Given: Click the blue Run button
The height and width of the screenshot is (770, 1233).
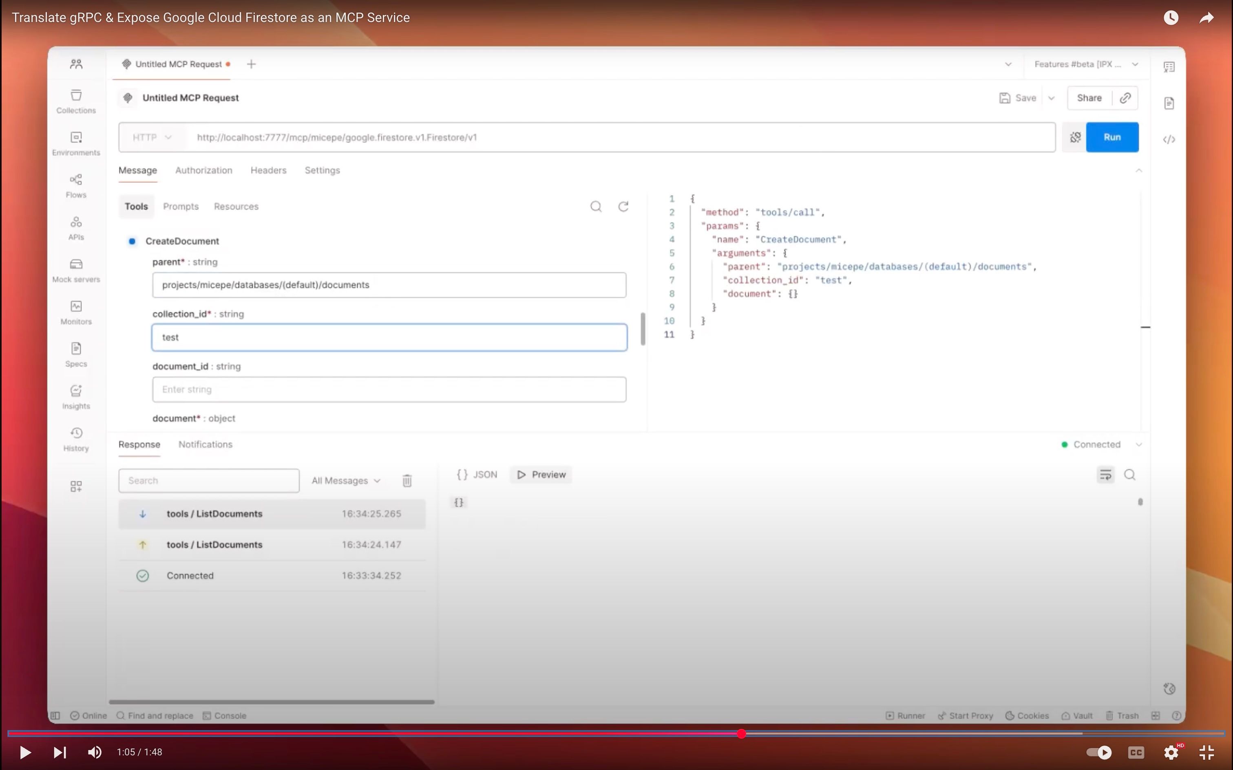Looking at the screenshot, I should click(1112, 137).
